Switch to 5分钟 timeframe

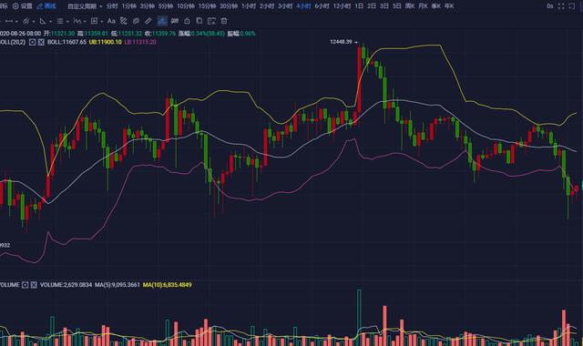[166, 6]
